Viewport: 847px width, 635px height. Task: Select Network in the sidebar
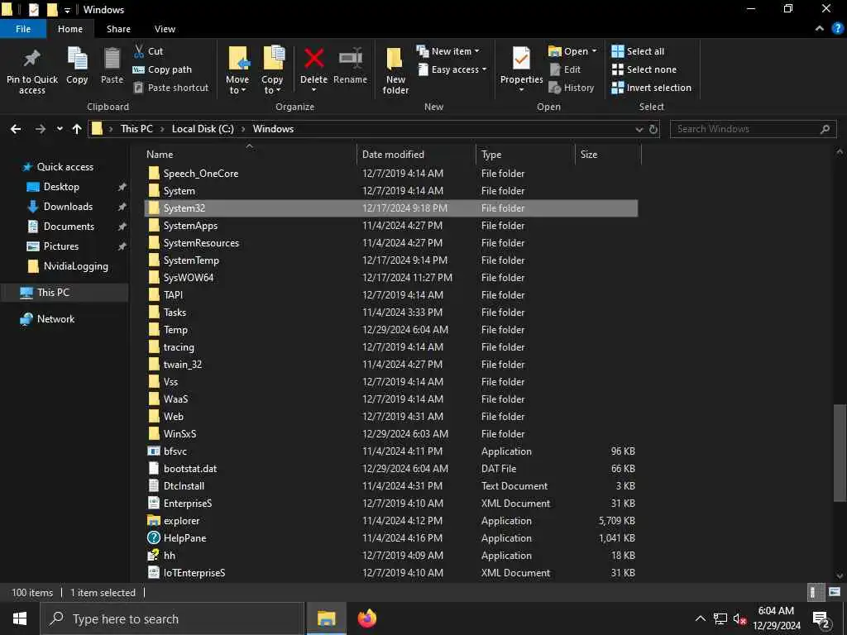(x=55, y=319)
